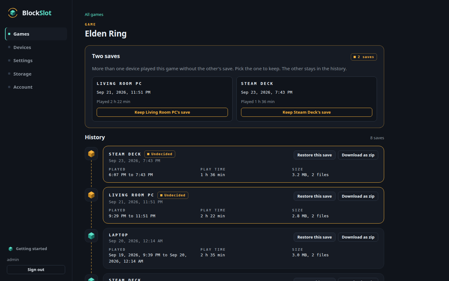Open Account from the sidebar
Image resolution: width=449 pixels, height=281 pixels.
(x=36, y=87)
